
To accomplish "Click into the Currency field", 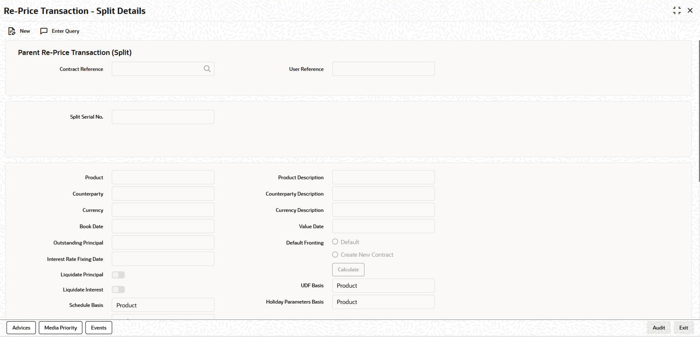I will (163, 210).
